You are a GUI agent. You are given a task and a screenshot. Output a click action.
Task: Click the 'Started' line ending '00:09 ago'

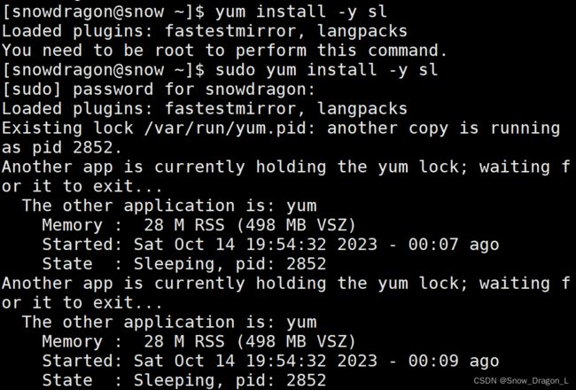271,361
